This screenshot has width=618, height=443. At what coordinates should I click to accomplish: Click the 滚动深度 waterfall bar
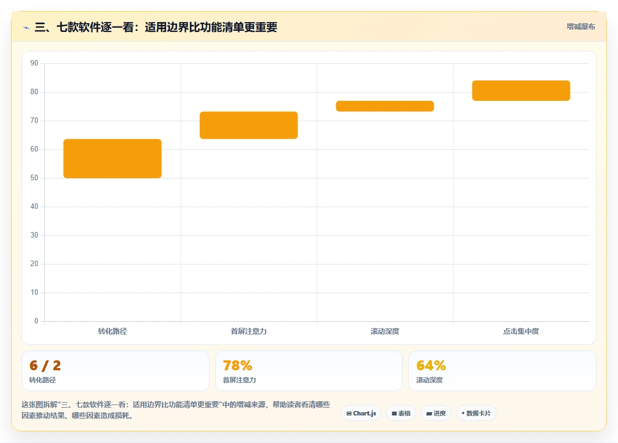click(385, 106)
